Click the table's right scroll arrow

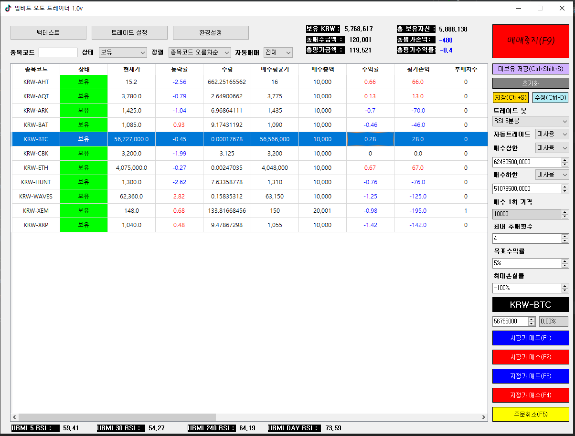pos(484,417)
